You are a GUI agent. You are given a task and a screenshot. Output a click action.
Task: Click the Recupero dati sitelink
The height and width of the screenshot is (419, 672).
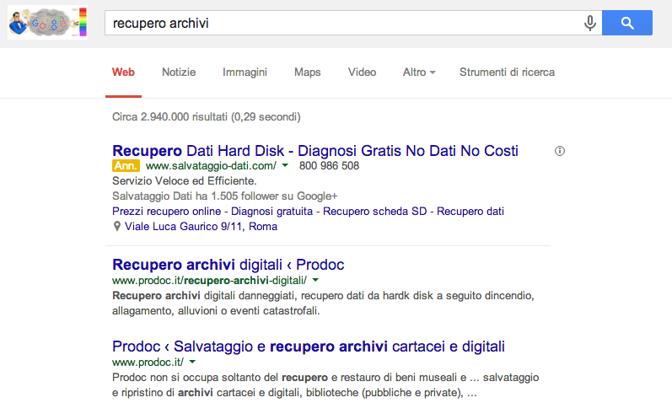click(470, 212)
